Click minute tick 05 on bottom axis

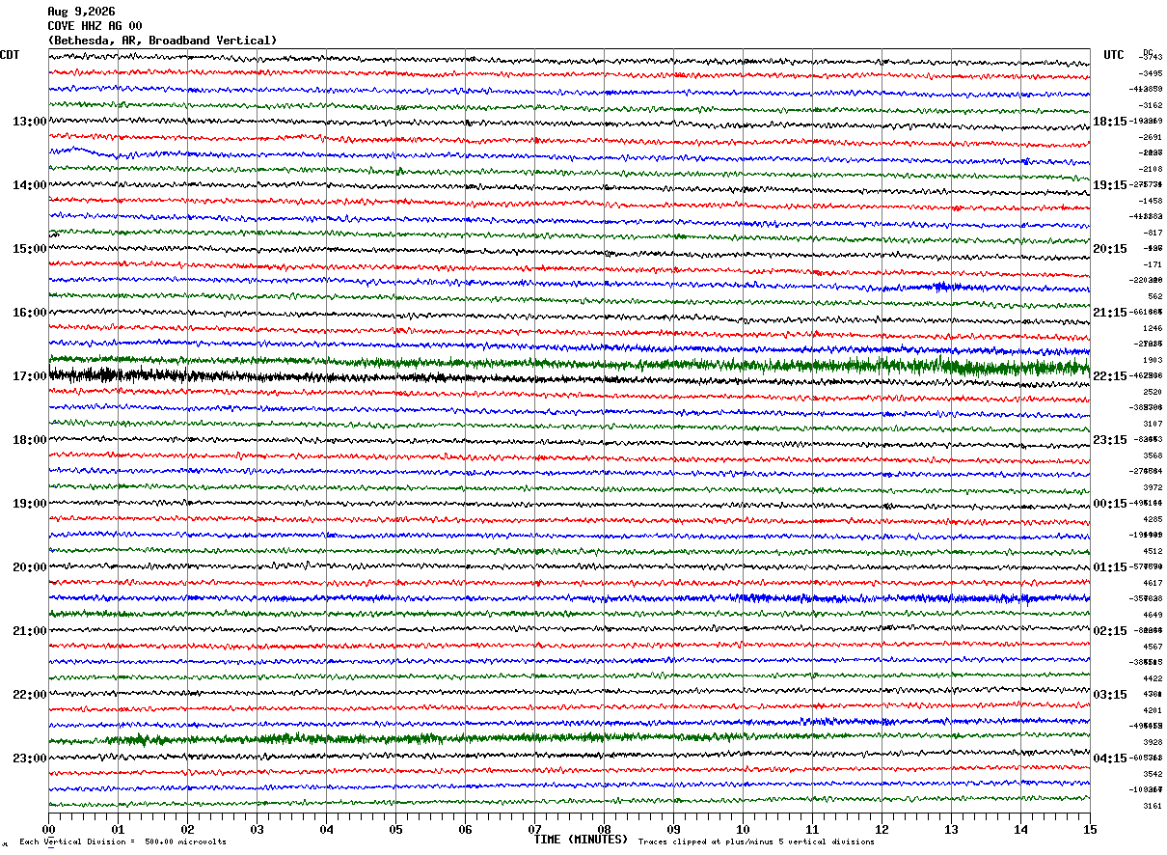click(395, 829)
